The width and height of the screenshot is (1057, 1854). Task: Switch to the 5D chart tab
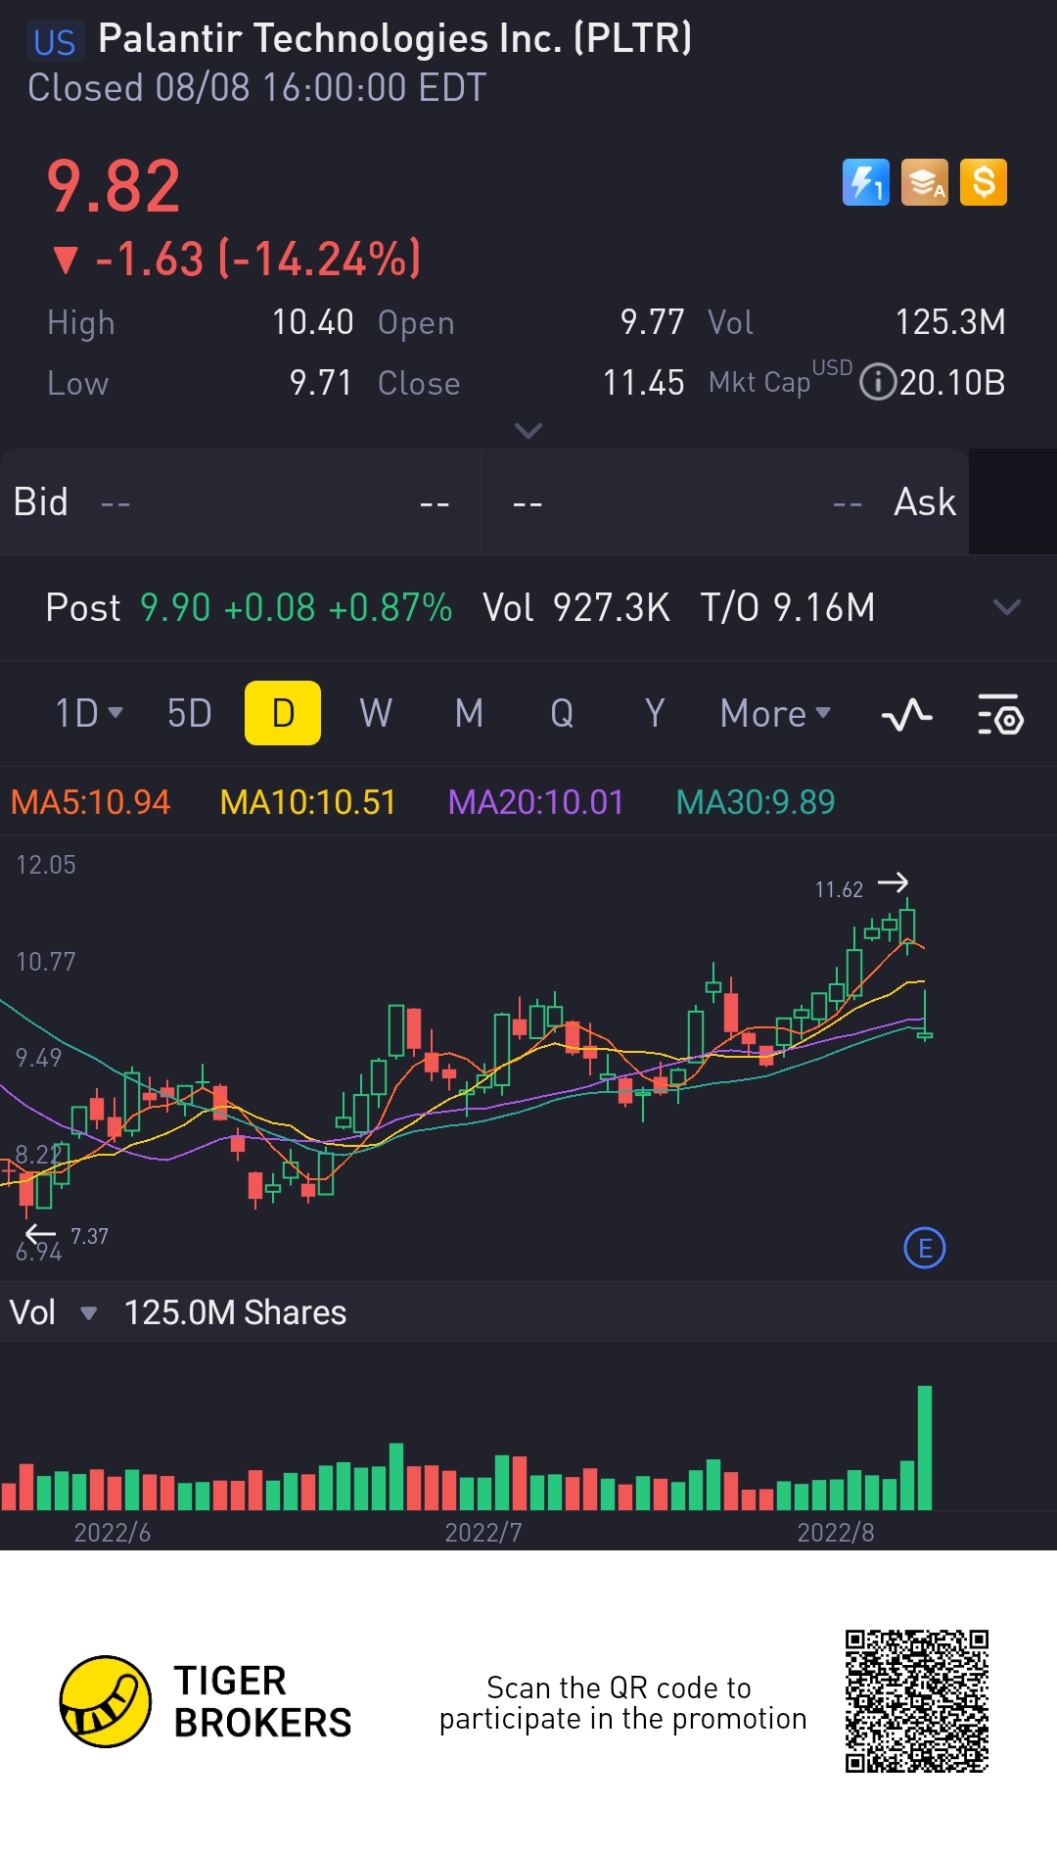point(190,713)
